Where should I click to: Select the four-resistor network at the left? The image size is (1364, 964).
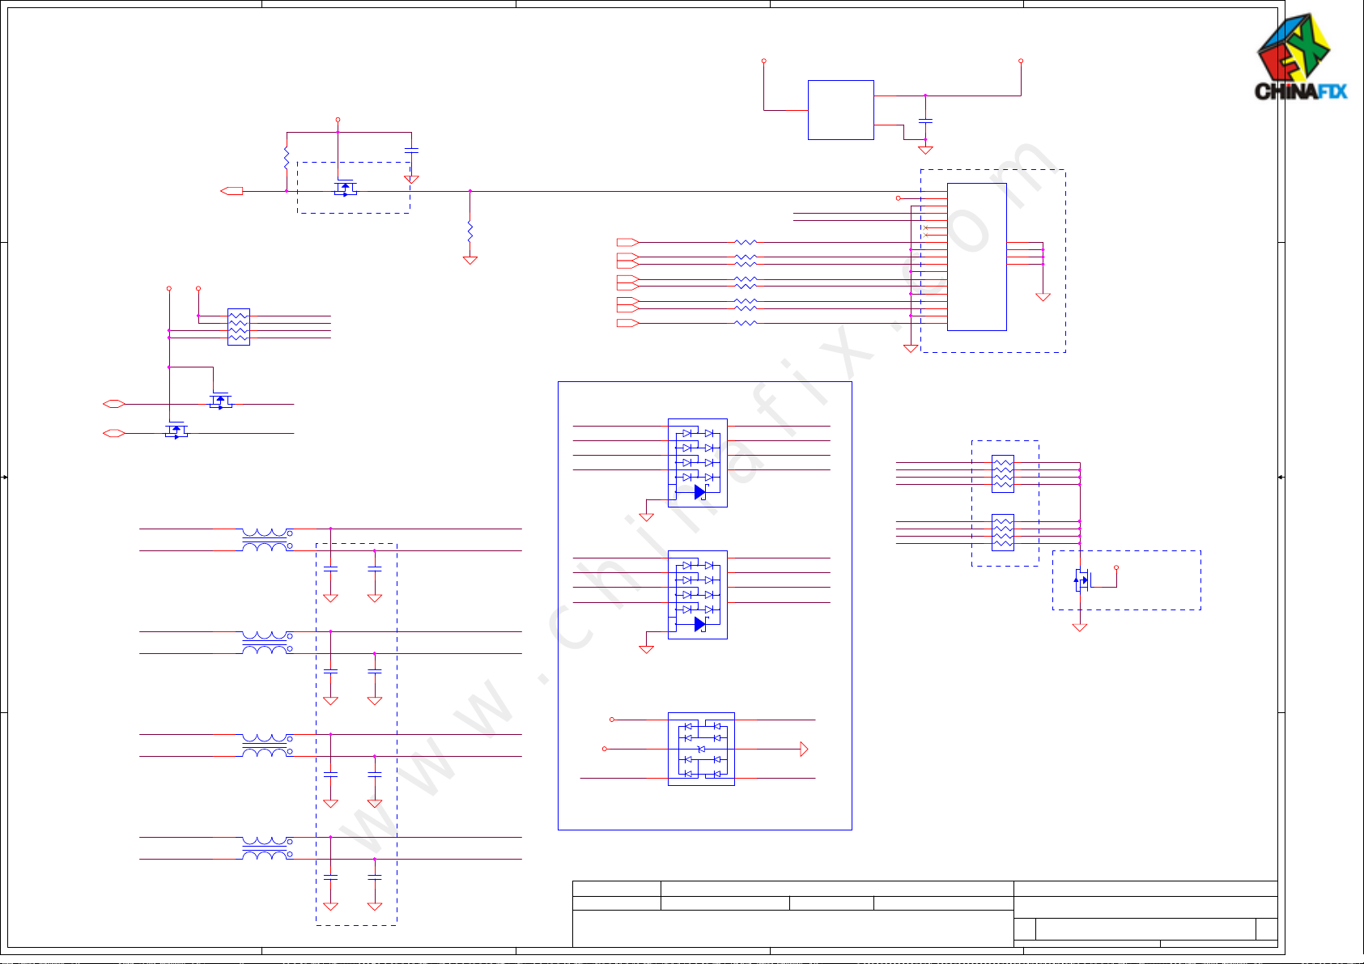click(238, 327)
